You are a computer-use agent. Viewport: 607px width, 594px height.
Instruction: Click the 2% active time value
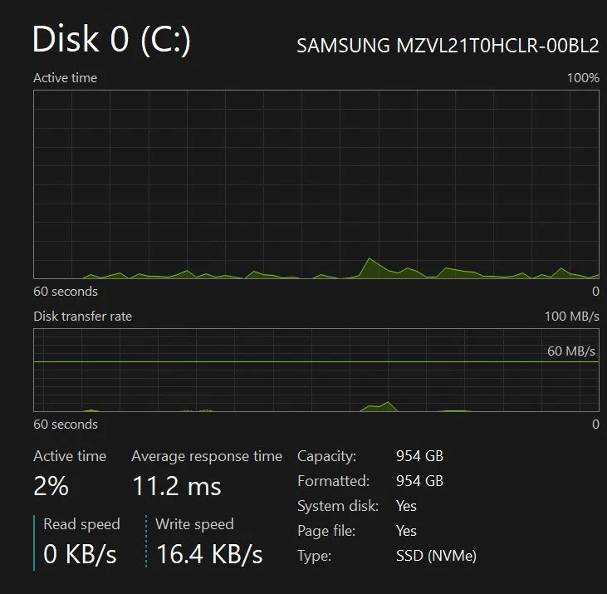pos(51,486)
